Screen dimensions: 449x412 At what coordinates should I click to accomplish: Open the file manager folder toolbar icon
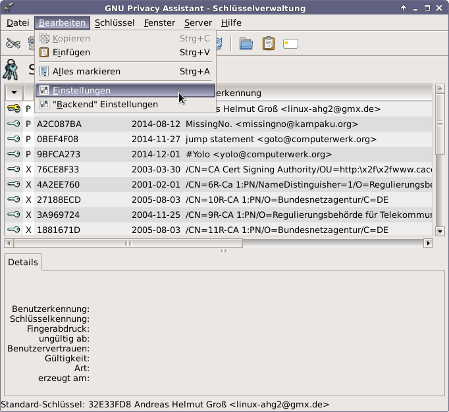coord(246,44)
